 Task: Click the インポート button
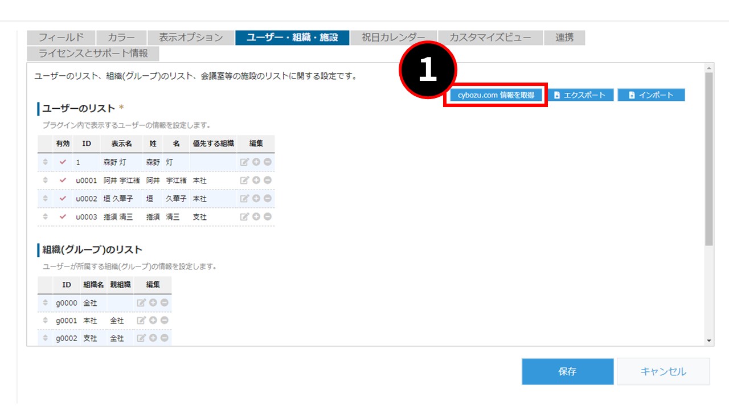(x=651, y=95)
